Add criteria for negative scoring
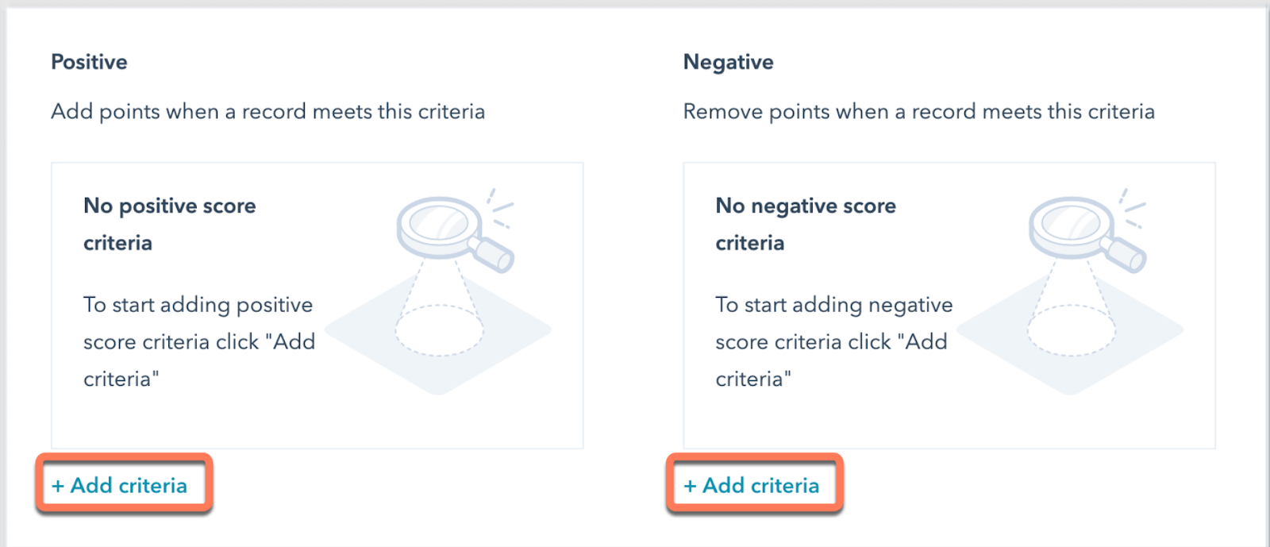This screenshot has height=547, width=1270. coord(752,485)
